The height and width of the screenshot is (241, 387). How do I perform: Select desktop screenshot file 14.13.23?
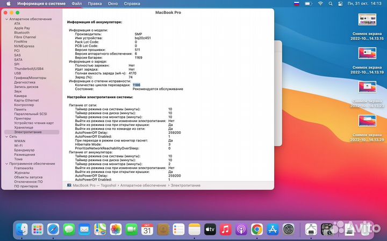tap(367, 94)
